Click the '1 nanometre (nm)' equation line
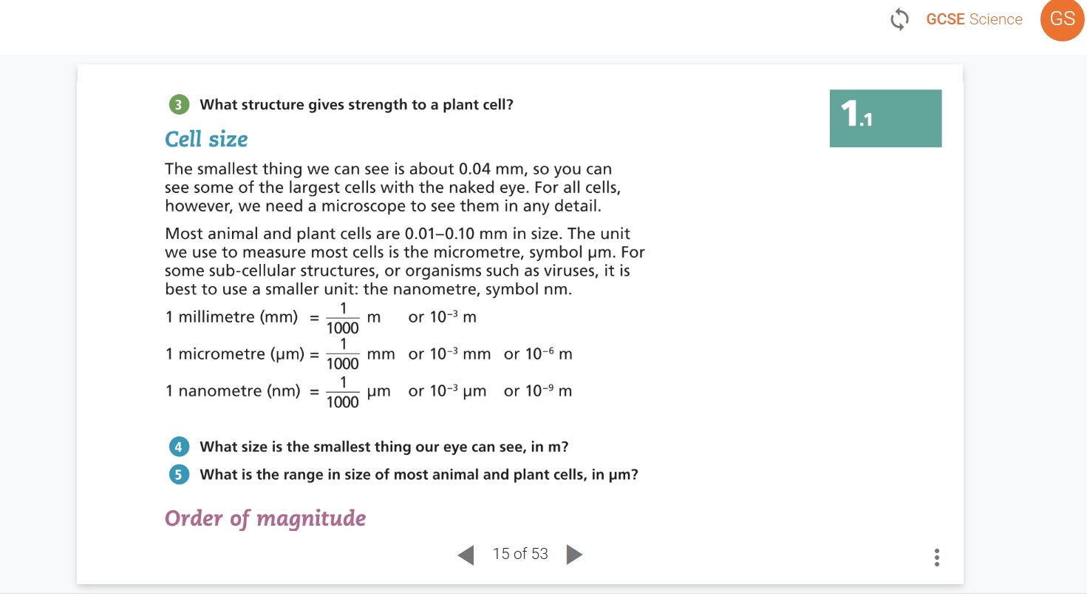 [369, 391]
